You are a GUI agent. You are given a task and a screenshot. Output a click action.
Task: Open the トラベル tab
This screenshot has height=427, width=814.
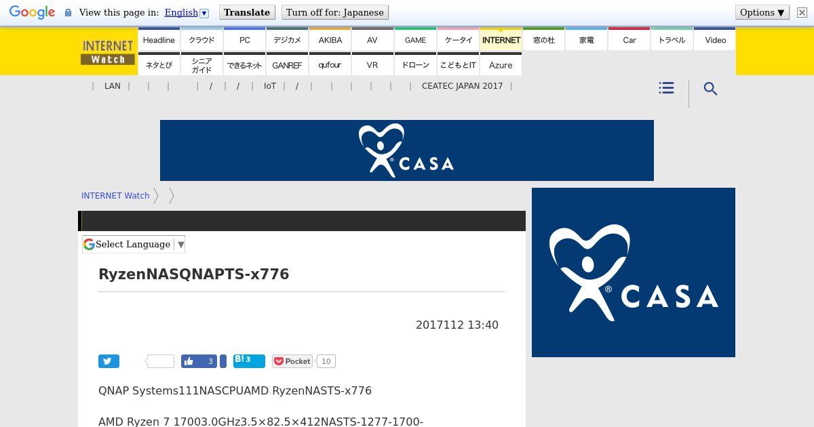click(672, 40)
